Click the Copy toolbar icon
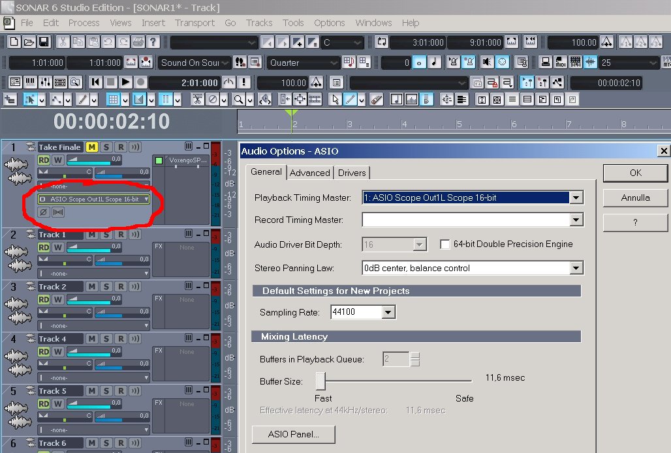671x453 pixels. [x=78, y=42]
